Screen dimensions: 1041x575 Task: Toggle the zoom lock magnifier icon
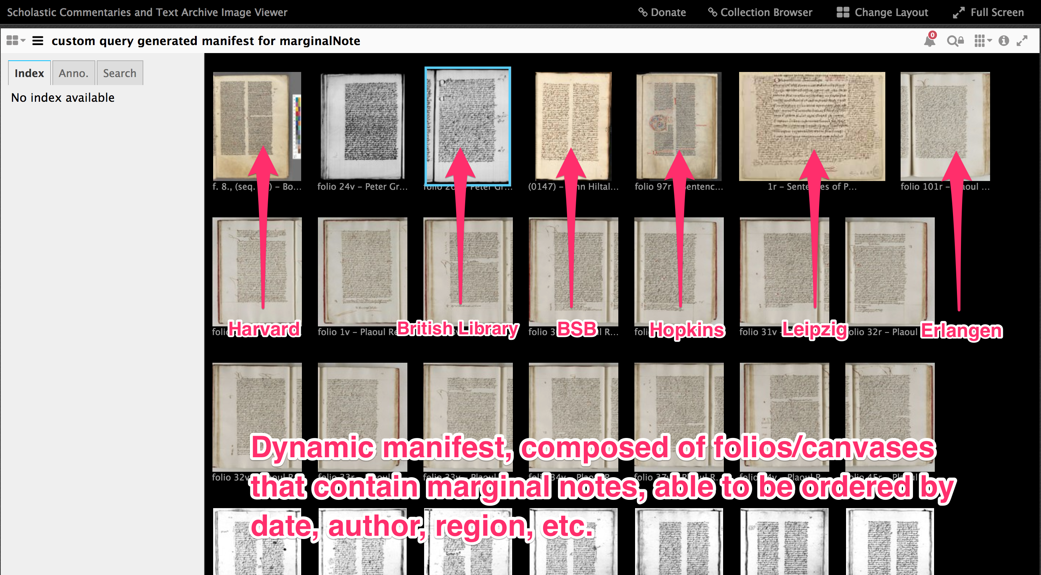(955, 41)
